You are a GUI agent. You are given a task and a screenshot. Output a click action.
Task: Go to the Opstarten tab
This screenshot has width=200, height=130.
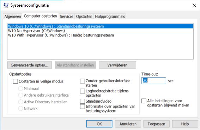click(x=84, y=17)
